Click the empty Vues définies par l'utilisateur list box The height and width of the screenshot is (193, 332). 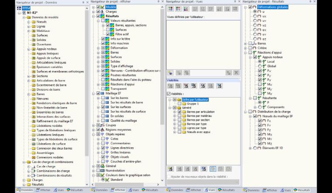tap(203, 44)
